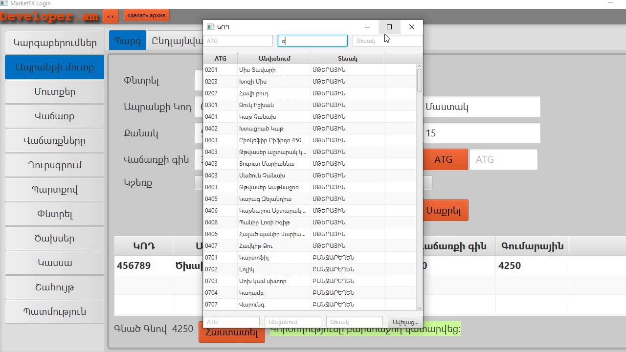Image resolution: width=626 pixels, height=352 pixels.
Task: Switch to the Պարզ tab
Action: click(x=127, y=41)
